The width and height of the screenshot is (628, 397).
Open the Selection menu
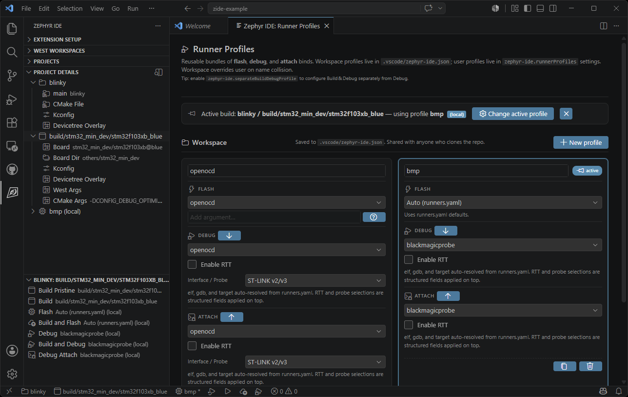click(x=70, y=8)
